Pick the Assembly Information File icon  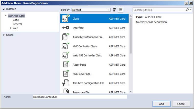pyautogui.click(x=66, y=37)
